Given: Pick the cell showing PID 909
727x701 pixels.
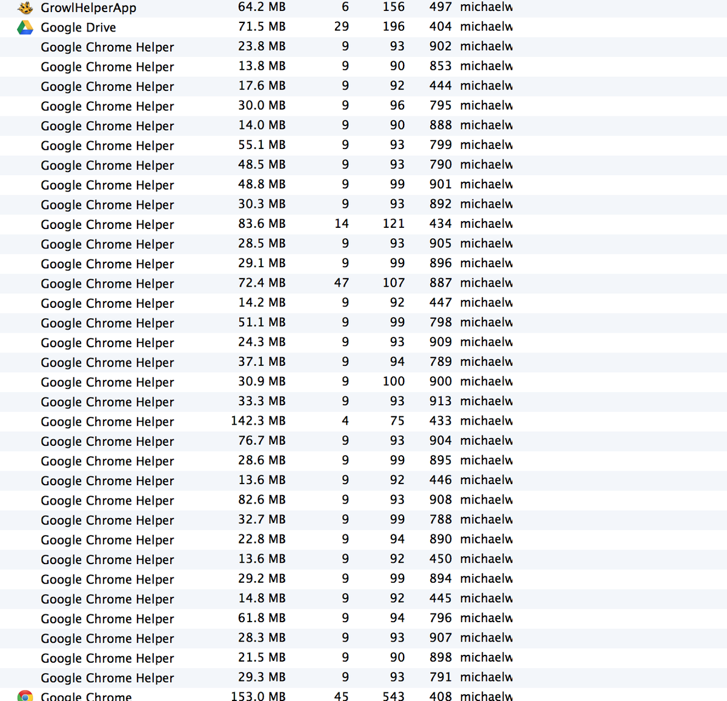Looking at the screenshot, I should (x=440, y=342).
